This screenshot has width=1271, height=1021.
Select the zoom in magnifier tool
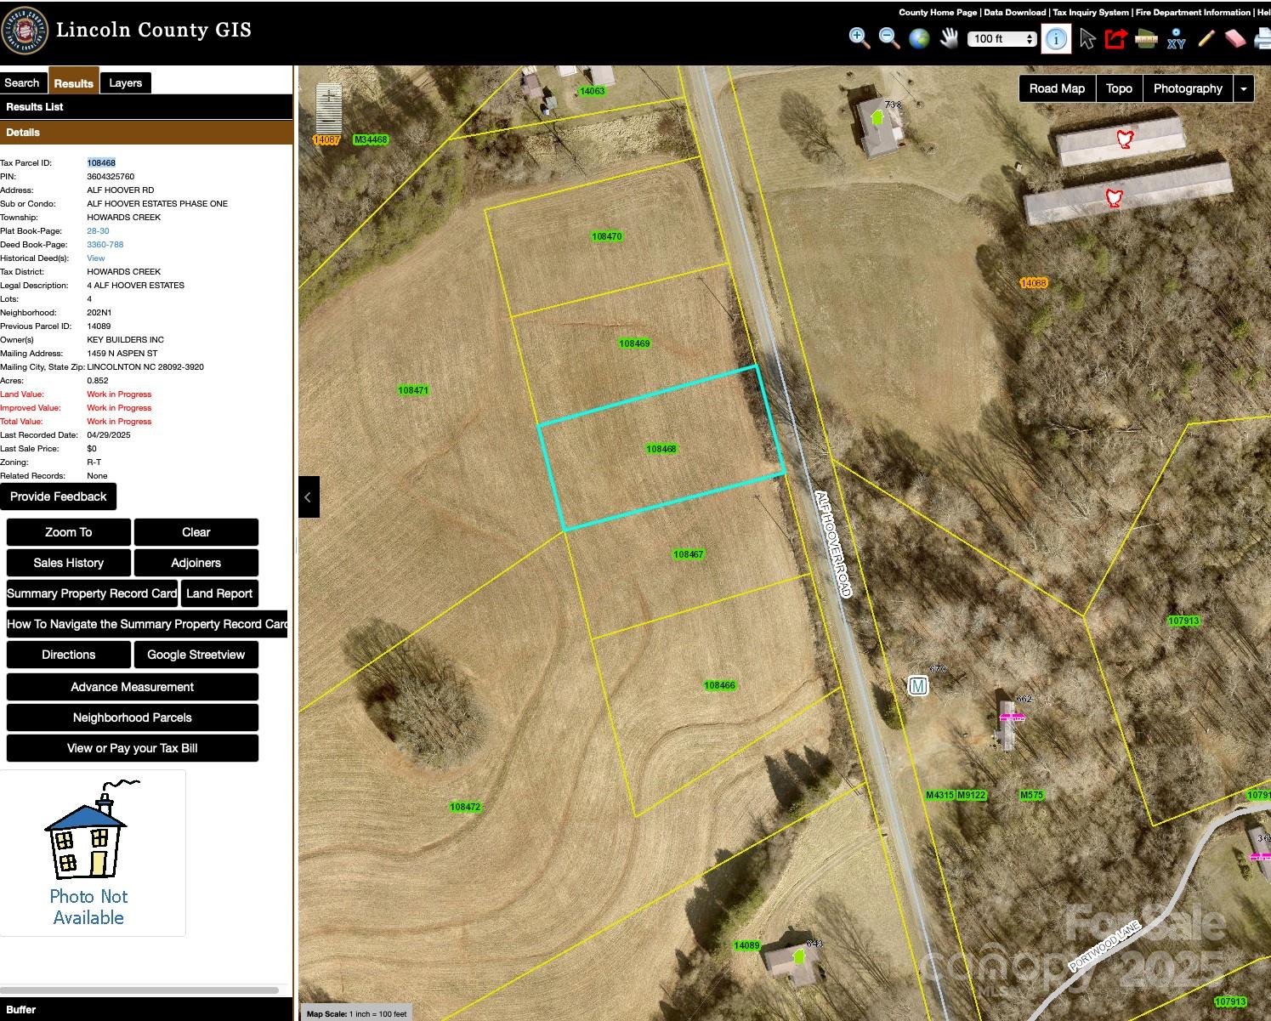(x=859, y=38)
